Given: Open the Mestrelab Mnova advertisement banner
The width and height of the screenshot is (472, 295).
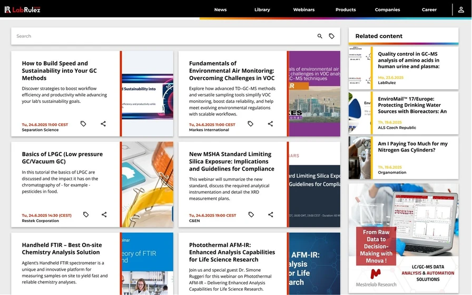Looking at the screenshot, I should point(404,239).
